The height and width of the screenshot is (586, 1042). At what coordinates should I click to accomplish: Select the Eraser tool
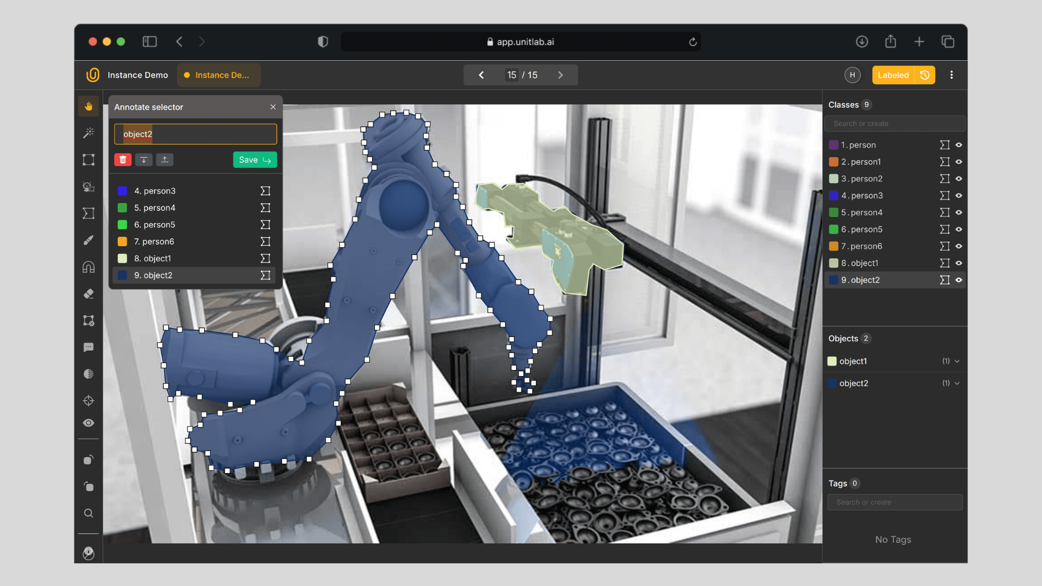[88, 294]
